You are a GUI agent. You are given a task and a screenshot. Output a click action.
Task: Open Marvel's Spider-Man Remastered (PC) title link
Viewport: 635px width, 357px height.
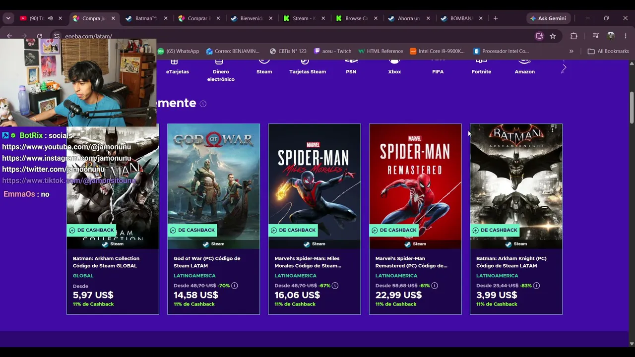[x=411, y=262]
